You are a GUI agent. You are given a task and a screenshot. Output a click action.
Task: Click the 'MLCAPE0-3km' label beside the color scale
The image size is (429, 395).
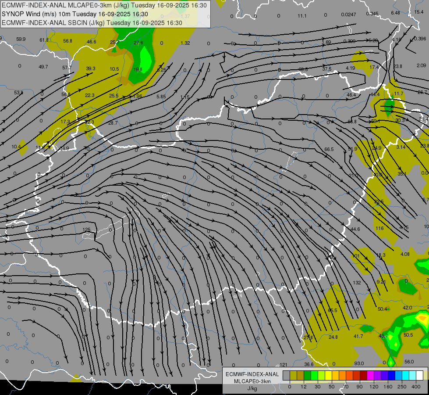point(252,381)
